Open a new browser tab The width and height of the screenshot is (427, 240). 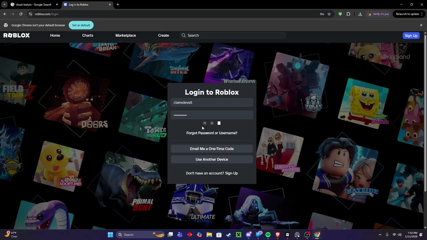tap(118, 5)
